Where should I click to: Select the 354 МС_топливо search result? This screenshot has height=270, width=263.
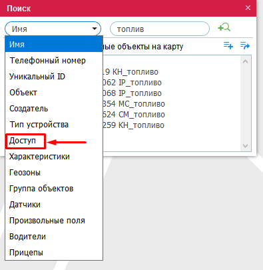[x=134, y=104]
